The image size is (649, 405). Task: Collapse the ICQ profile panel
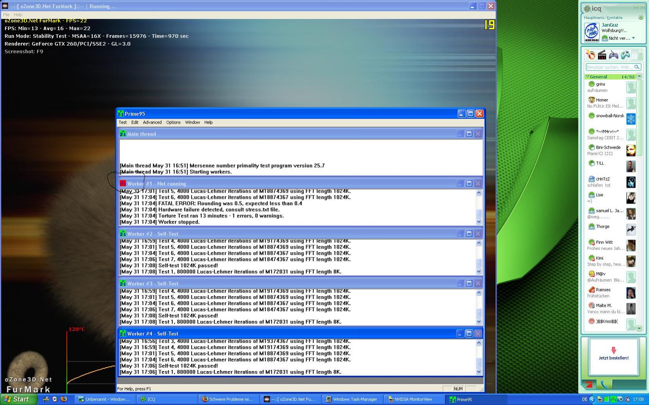(640, 17)
